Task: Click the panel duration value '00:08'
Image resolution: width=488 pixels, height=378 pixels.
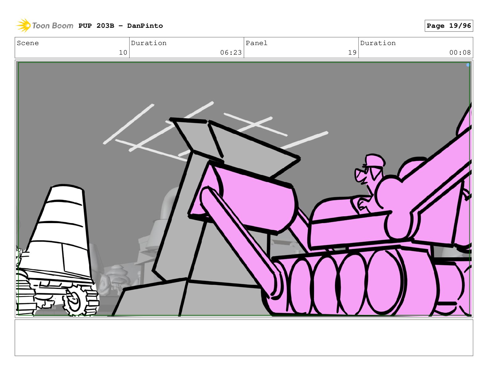Action: point(460,52)
